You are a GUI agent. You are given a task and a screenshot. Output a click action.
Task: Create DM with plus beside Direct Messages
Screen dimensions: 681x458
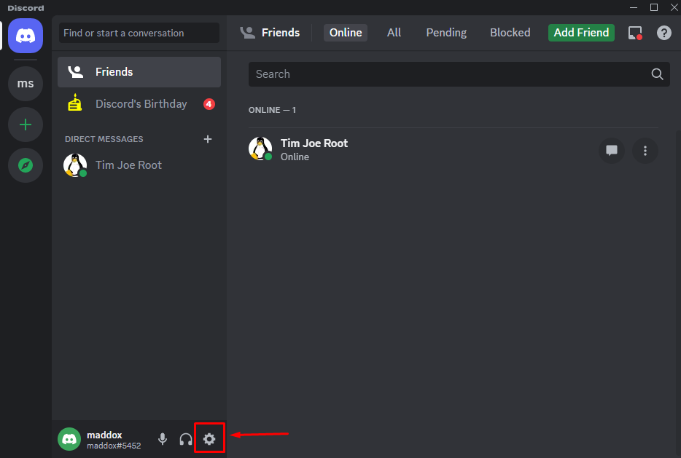[x=208, y=139]
